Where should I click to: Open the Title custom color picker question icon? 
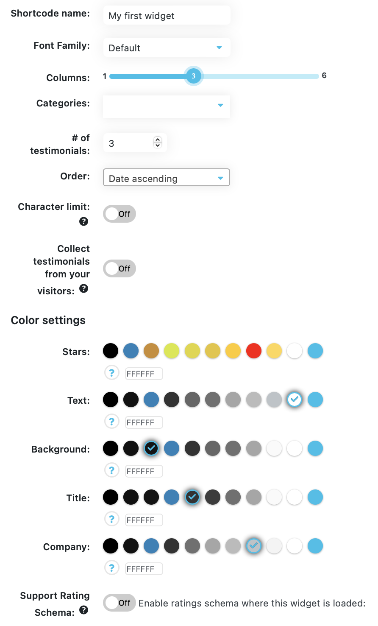pos(111,519)
